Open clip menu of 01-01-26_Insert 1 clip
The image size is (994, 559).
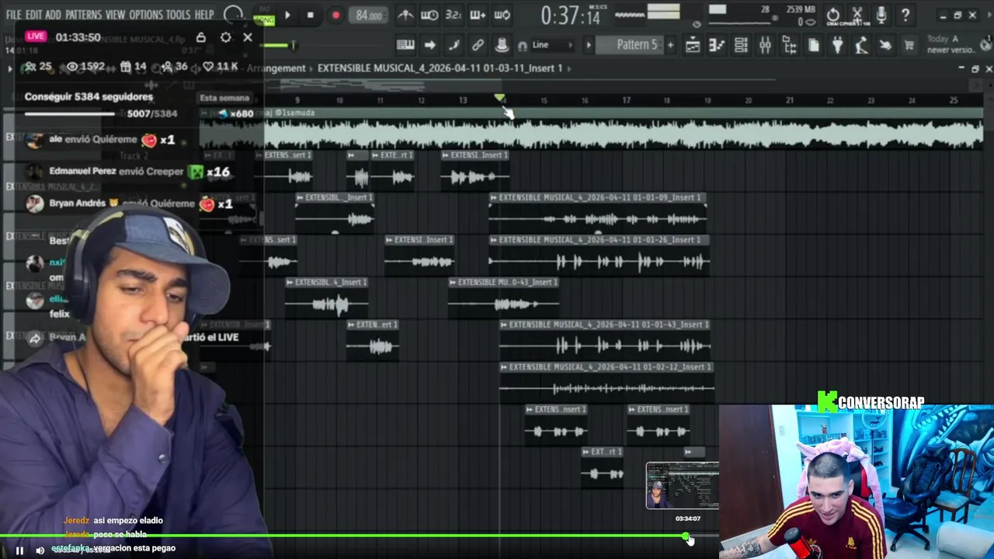point(494,240)
